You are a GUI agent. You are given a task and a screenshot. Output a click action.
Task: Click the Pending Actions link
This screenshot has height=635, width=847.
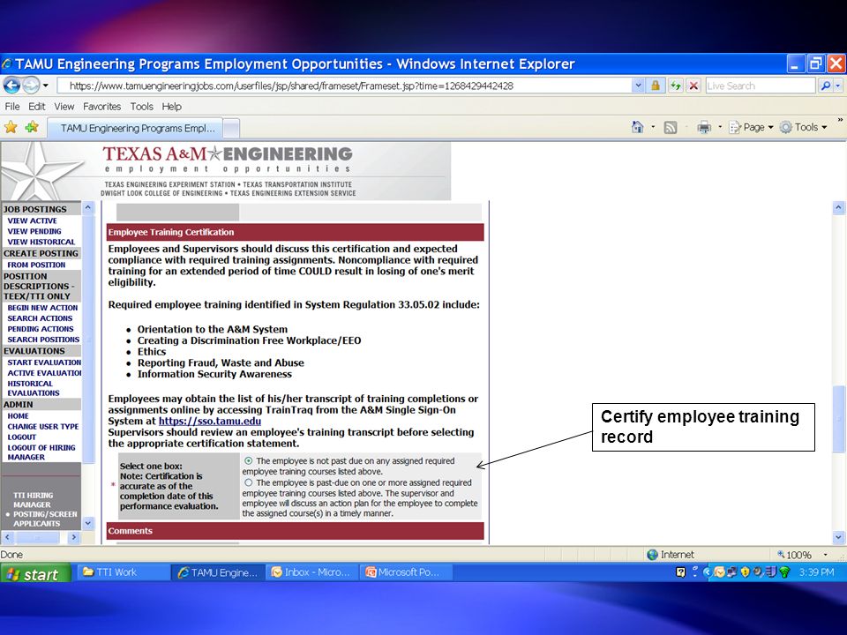tap(40, 329)
